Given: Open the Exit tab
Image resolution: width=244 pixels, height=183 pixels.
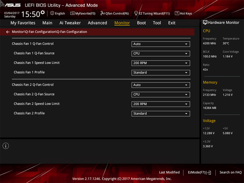Looking at the screenshot, I should (172, 23).
